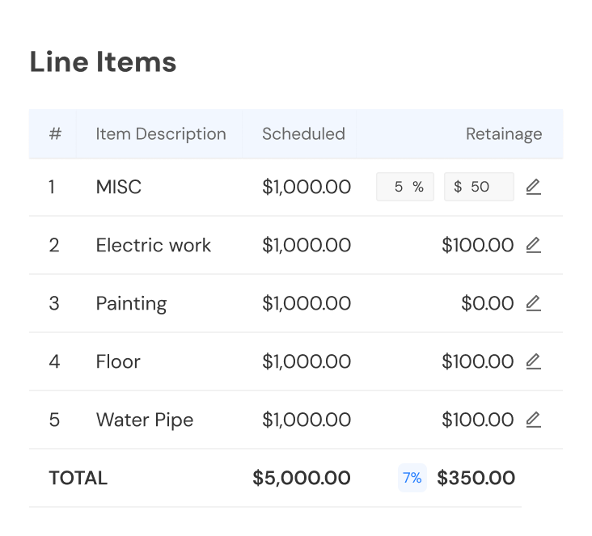Click the Scheduled column header
The width and height of the screenshot is (592, 536).
point(303,134)
